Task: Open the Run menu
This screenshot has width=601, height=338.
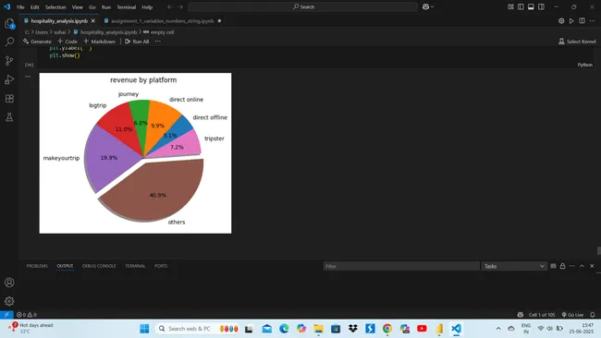Action: tap(106, 6)
